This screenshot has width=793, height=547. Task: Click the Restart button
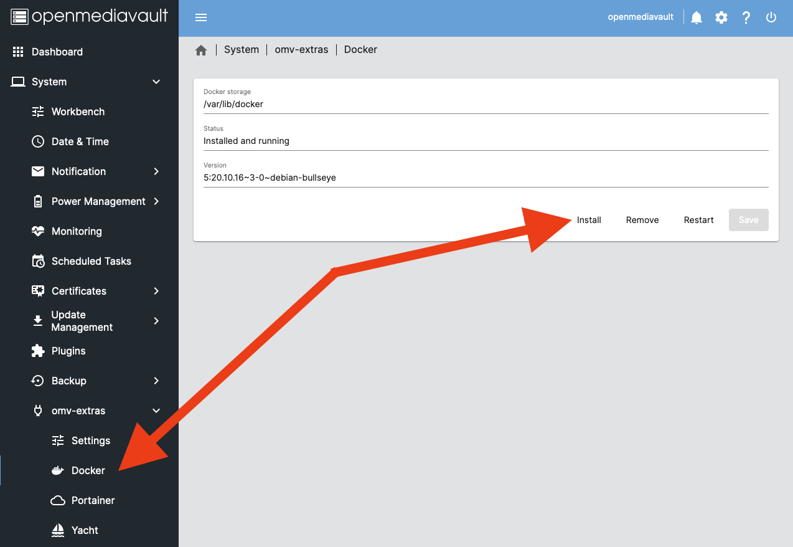pyautogui.click(x=698, y=220)
